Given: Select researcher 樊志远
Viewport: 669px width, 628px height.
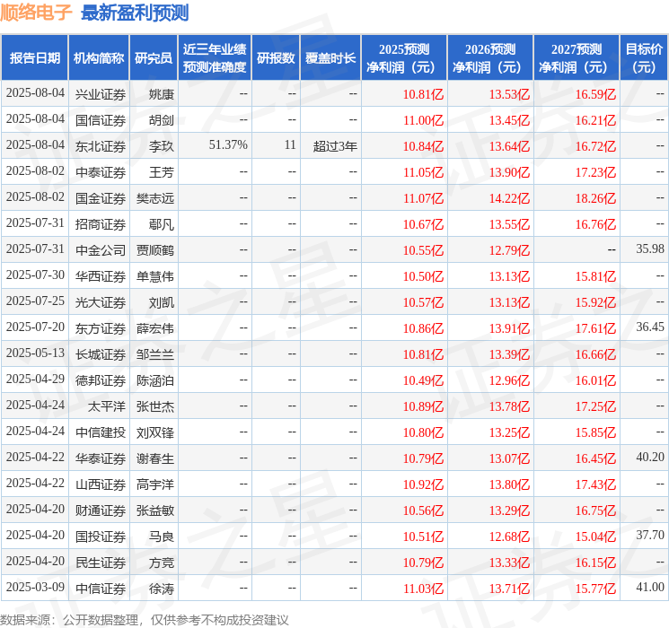Looking at the screenshot, I should [154, 198].
